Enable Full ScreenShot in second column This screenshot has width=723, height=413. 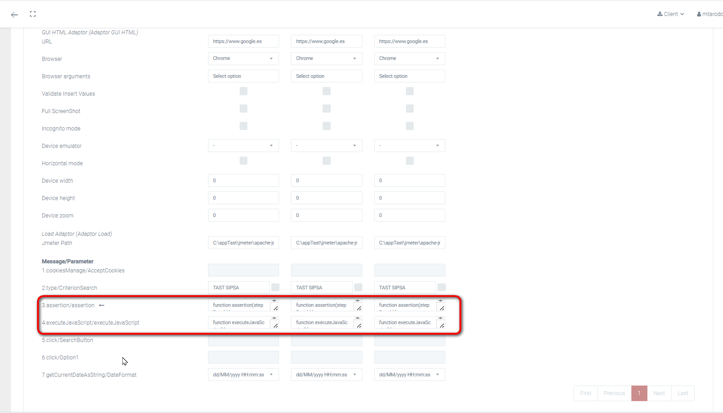pos(327,109)
